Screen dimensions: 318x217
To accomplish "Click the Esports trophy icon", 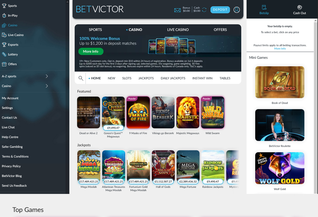I will 4,45.
